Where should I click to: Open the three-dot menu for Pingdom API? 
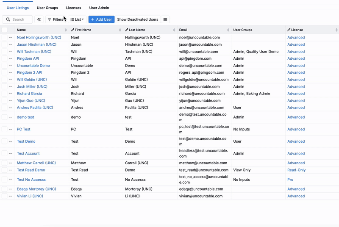(11, 58)
